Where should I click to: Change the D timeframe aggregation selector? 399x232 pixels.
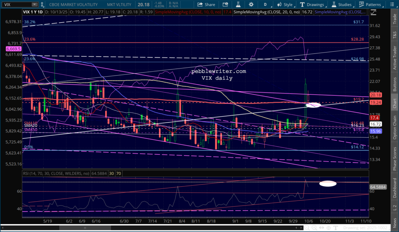pyautogui.click(x=265, y=5)
